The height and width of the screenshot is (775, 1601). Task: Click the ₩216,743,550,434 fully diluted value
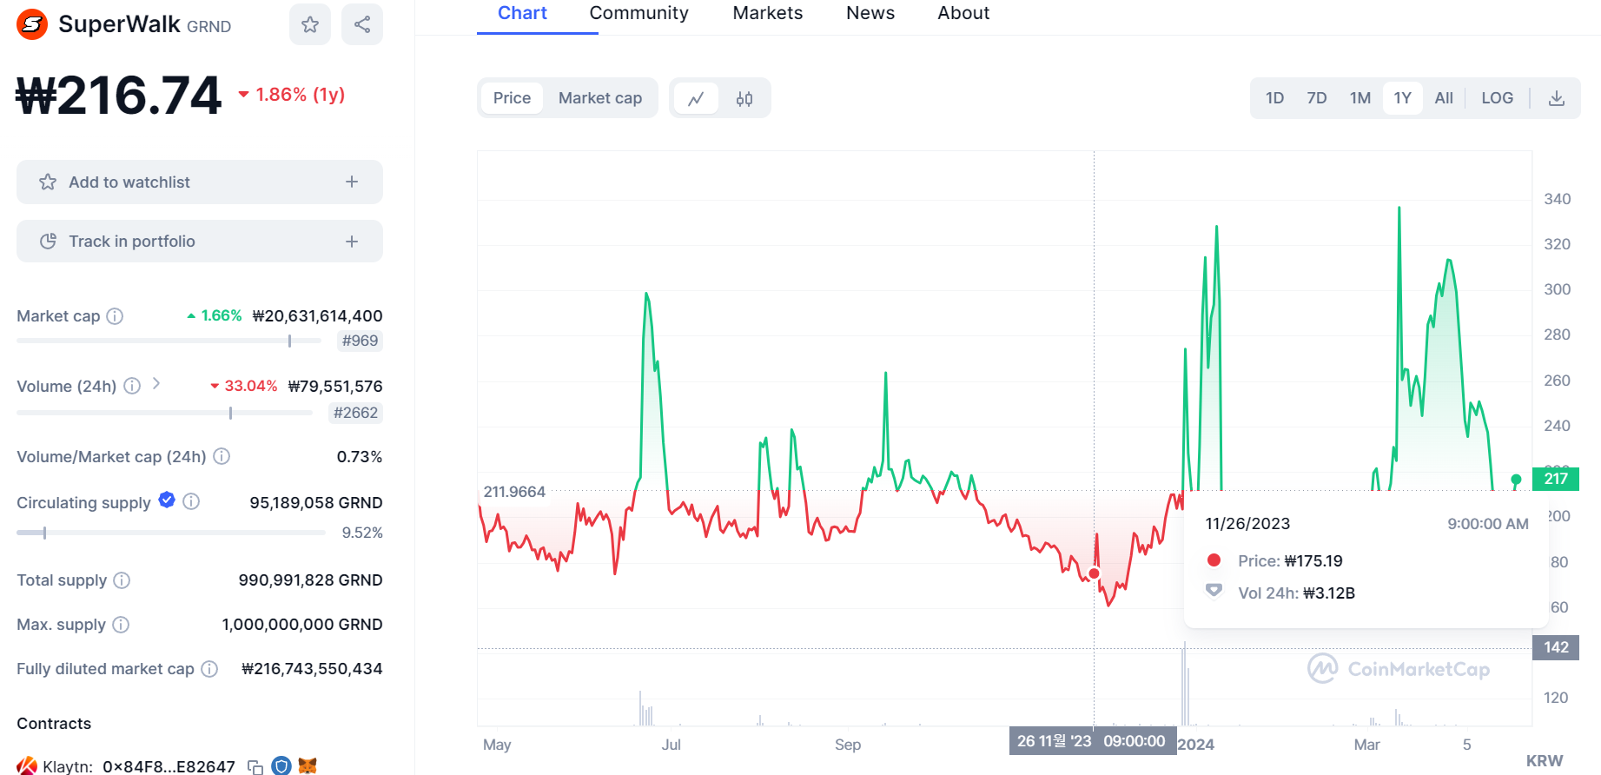click(312, 668)
